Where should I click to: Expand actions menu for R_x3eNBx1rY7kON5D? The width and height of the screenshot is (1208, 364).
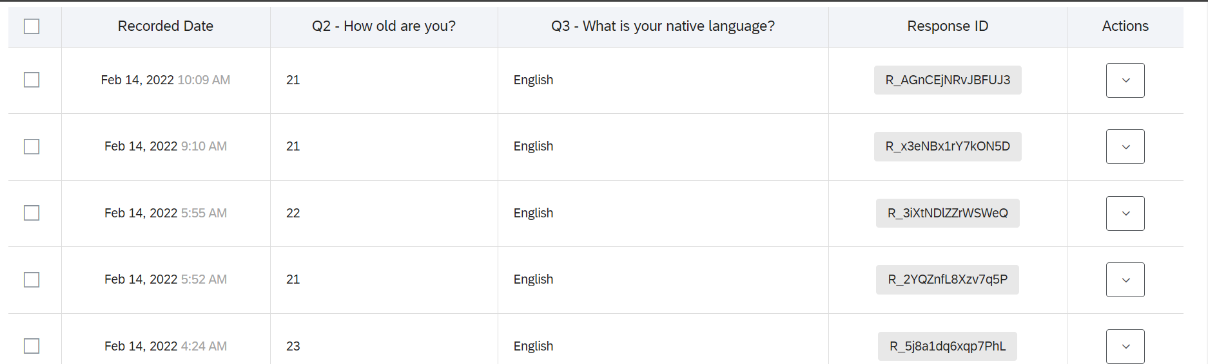pos(1125,147)
